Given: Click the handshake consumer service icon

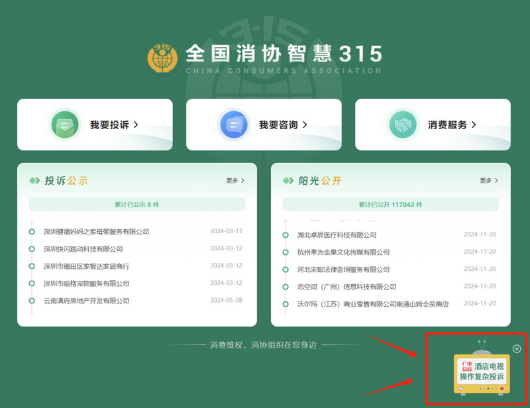Looking at the screenshot, I should click(x=403, y=125).
